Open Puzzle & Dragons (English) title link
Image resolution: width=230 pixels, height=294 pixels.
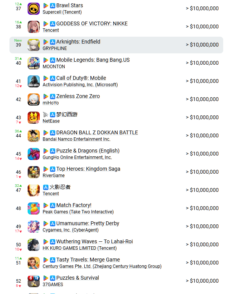tap(88, 151)
